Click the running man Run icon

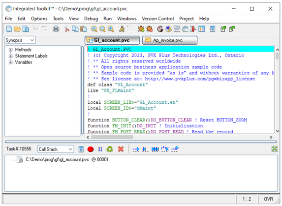tap(122, 29)
